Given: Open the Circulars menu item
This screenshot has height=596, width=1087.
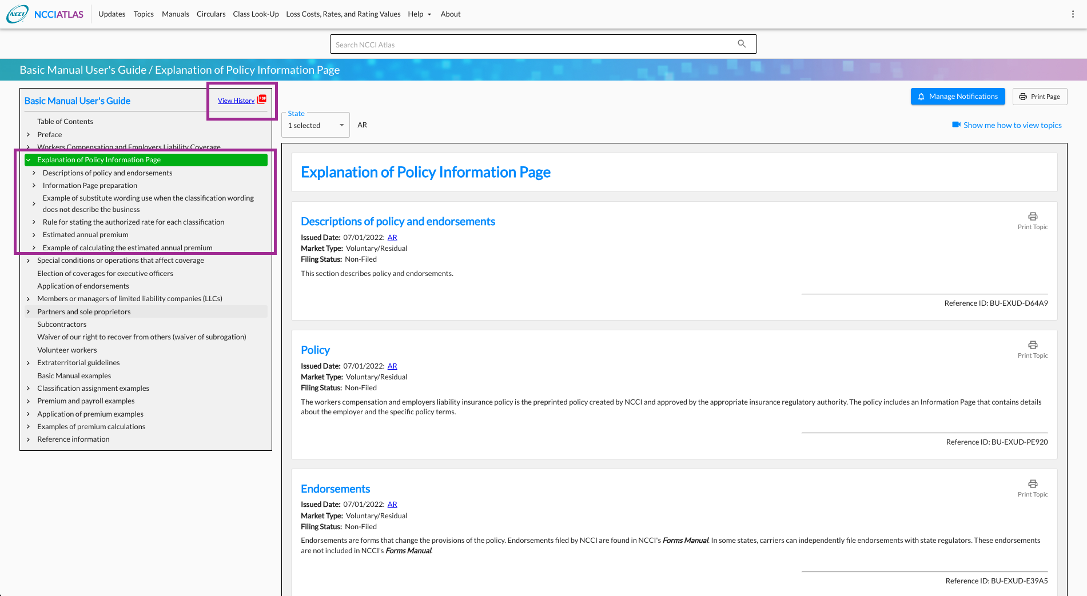Looking at the screenshot, I should click(x=211, y=14).
